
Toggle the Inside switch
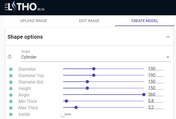(66, 114)
